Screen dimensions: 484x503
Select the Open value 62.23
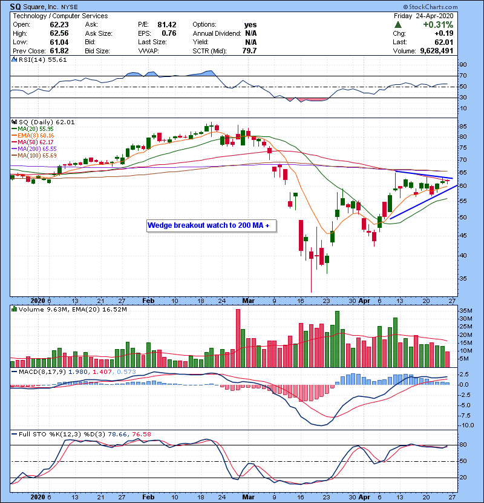tap(59, 25)
